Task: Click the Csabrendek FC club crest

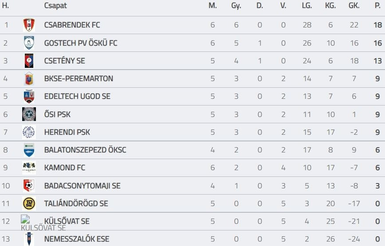Action: point(29,25)
